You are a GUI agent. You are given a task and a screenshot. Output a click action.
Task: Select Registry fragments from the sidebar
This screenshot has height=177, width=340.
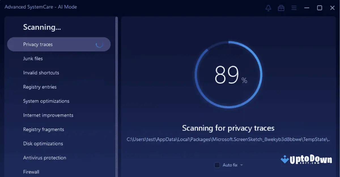pos(43,129)
